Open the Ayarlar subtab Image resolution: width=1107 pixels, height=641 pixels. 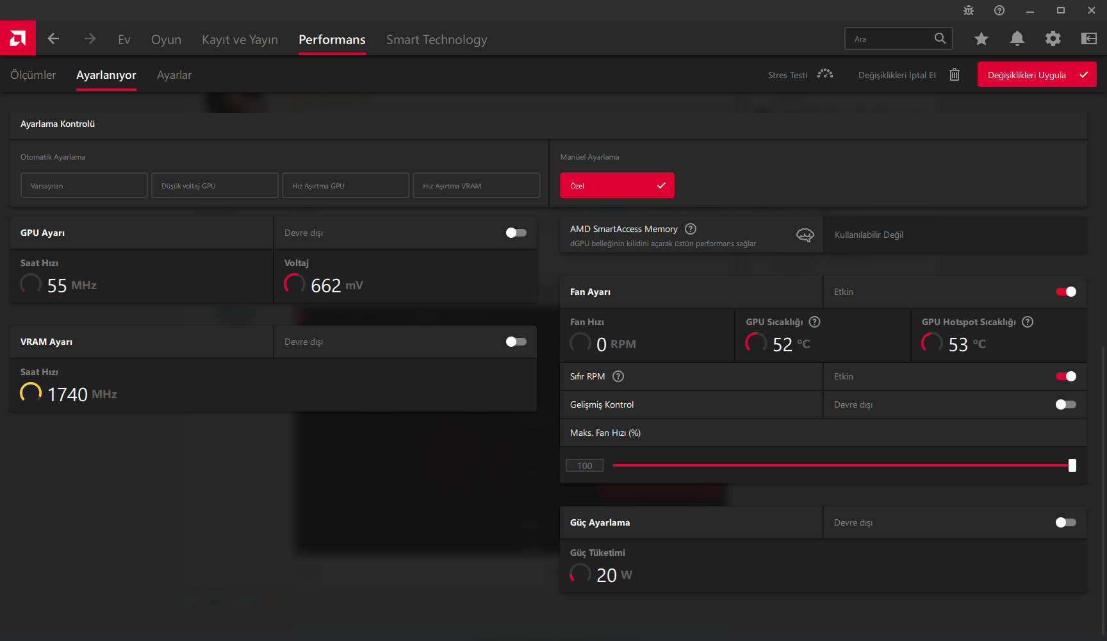pyautogui.click(x=174, y=75)
